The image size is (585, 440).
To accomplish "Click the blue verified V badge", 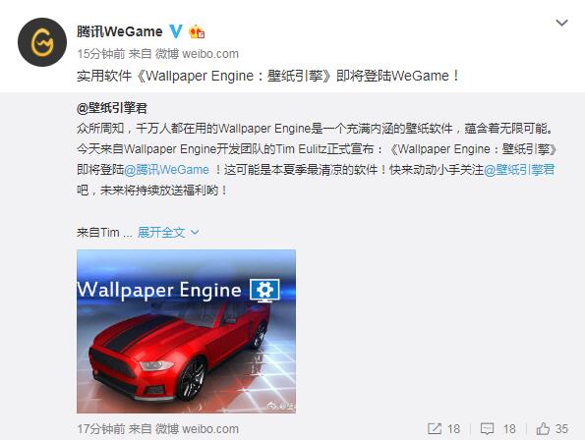I will click(176, 31).
